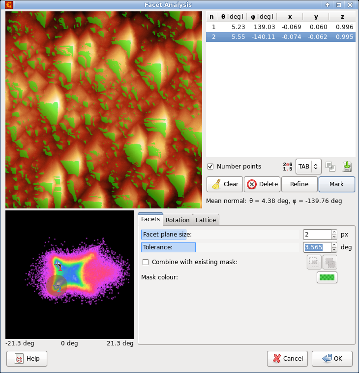359x373 pixels.
Task: Increase Tolerance with up arrow
Action: tap(334, 245)
